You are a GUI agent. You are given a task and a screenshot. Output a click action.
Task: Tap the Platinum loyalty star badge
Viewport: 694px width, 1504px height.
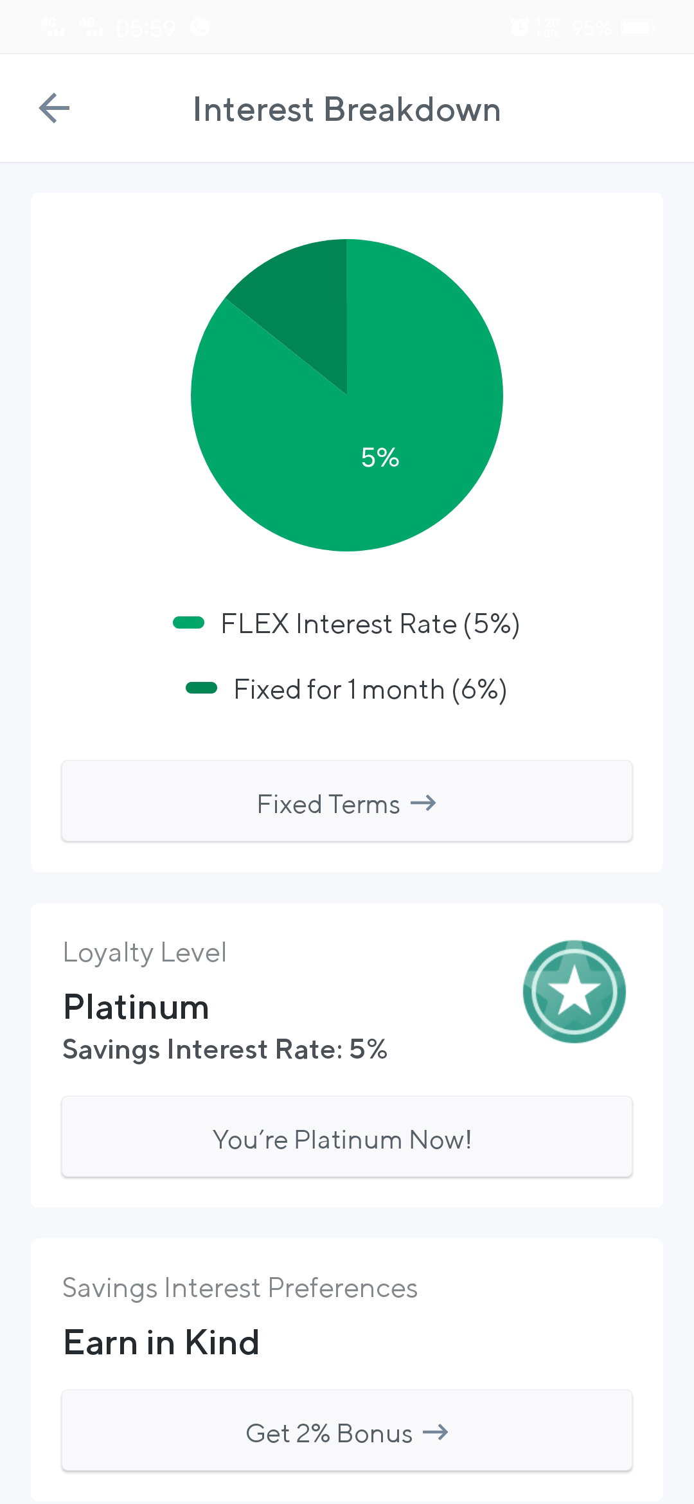pos(574,992)
